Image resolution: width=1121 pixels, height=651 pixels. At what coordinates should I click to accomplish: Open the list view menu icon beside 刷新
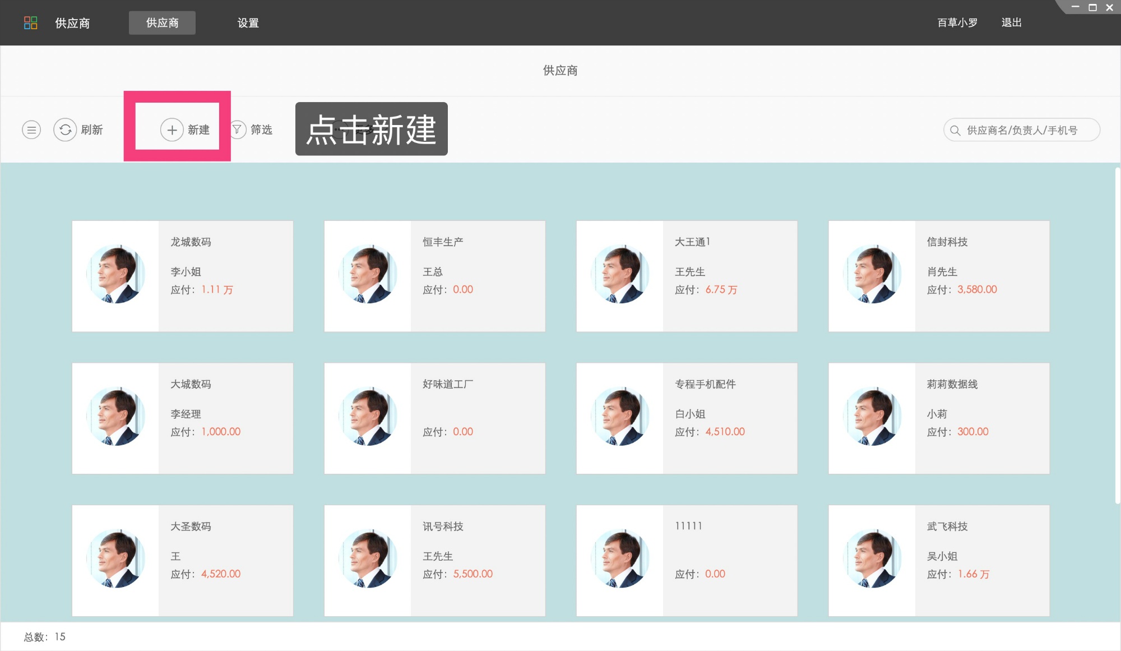31,129
